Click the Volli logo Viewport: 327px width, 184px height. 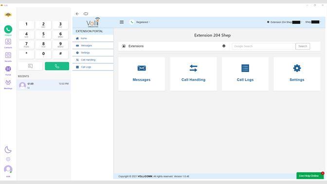[93, 22]
